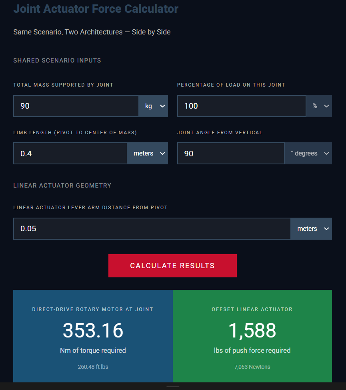
Task: Click the Joint Angle from Vertical label
Action: (x=220, y=133)
